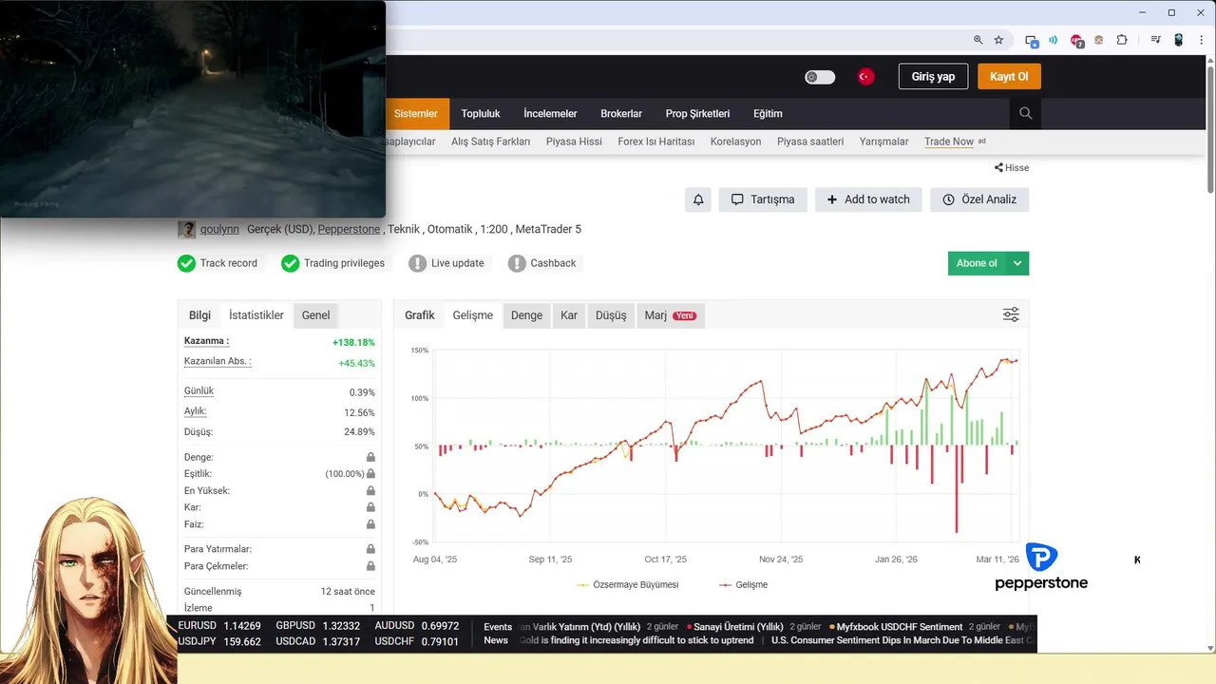Click the Hisse share icon link
This screenshot has height=684, width=1216.
1012,167
